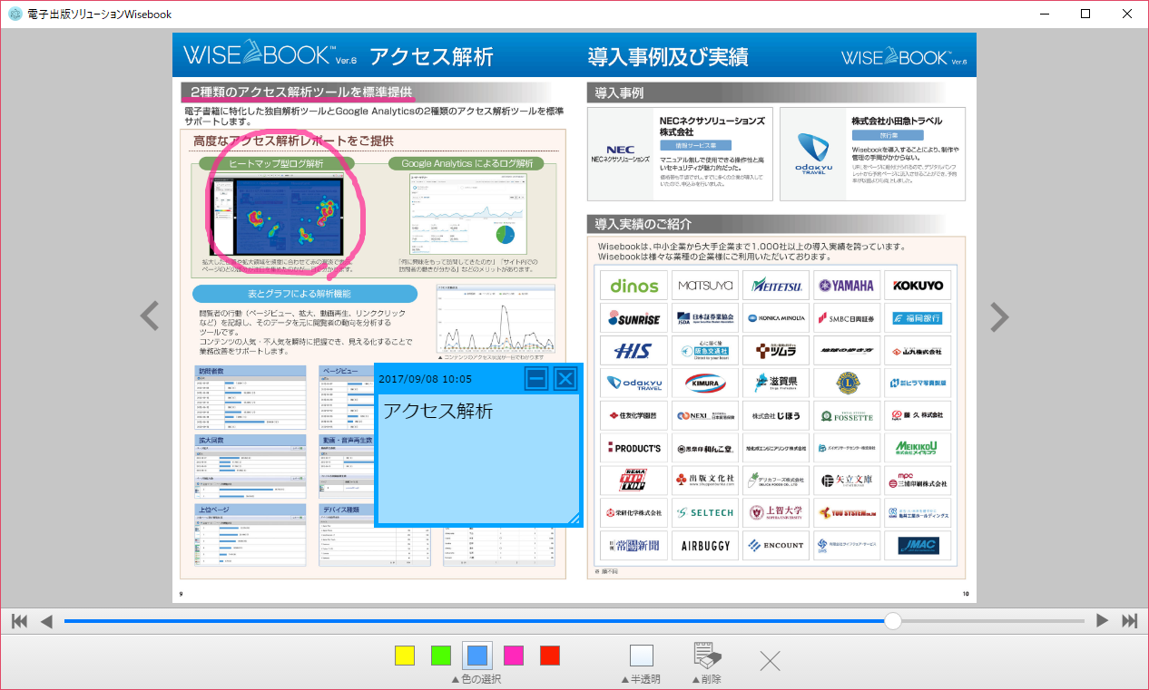1149x690 pixels.
Task: Step back one page in bottom bar
Action: [x=46, y=621]
